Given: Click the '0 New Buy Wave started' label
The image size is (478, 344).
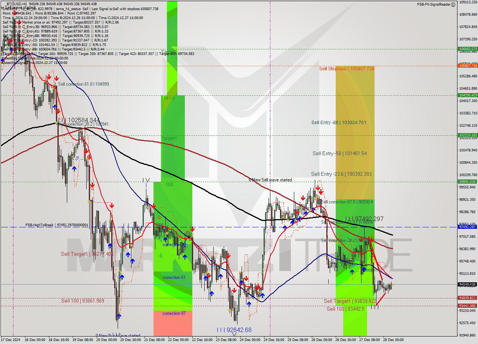Looking at the screenshot, I should click(x=118, y=336).
